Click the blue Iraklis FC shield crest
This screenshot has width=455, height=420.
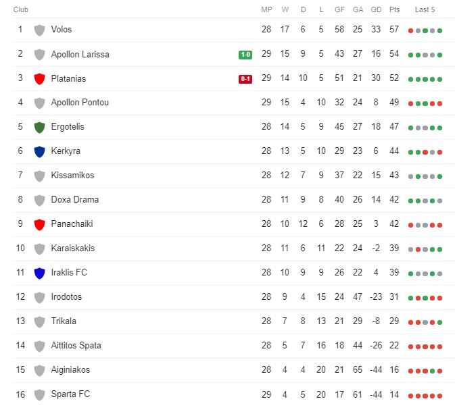point(39,273)
